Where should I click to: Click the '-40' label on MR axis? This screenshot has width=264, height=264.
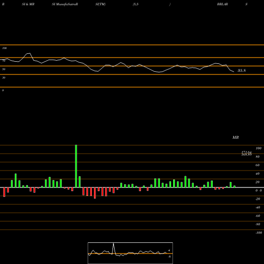tap(258, 208)
